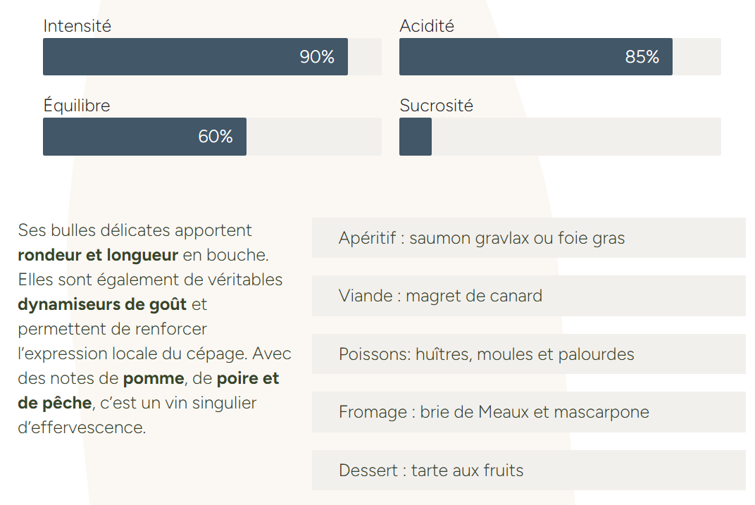
Task: Click the "Intensité" heading label
Action: click(x=77, y=26)
